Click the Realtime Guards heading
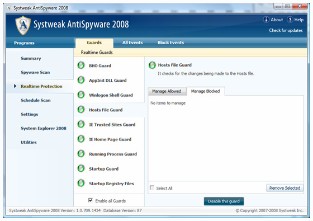 point(97,53)
